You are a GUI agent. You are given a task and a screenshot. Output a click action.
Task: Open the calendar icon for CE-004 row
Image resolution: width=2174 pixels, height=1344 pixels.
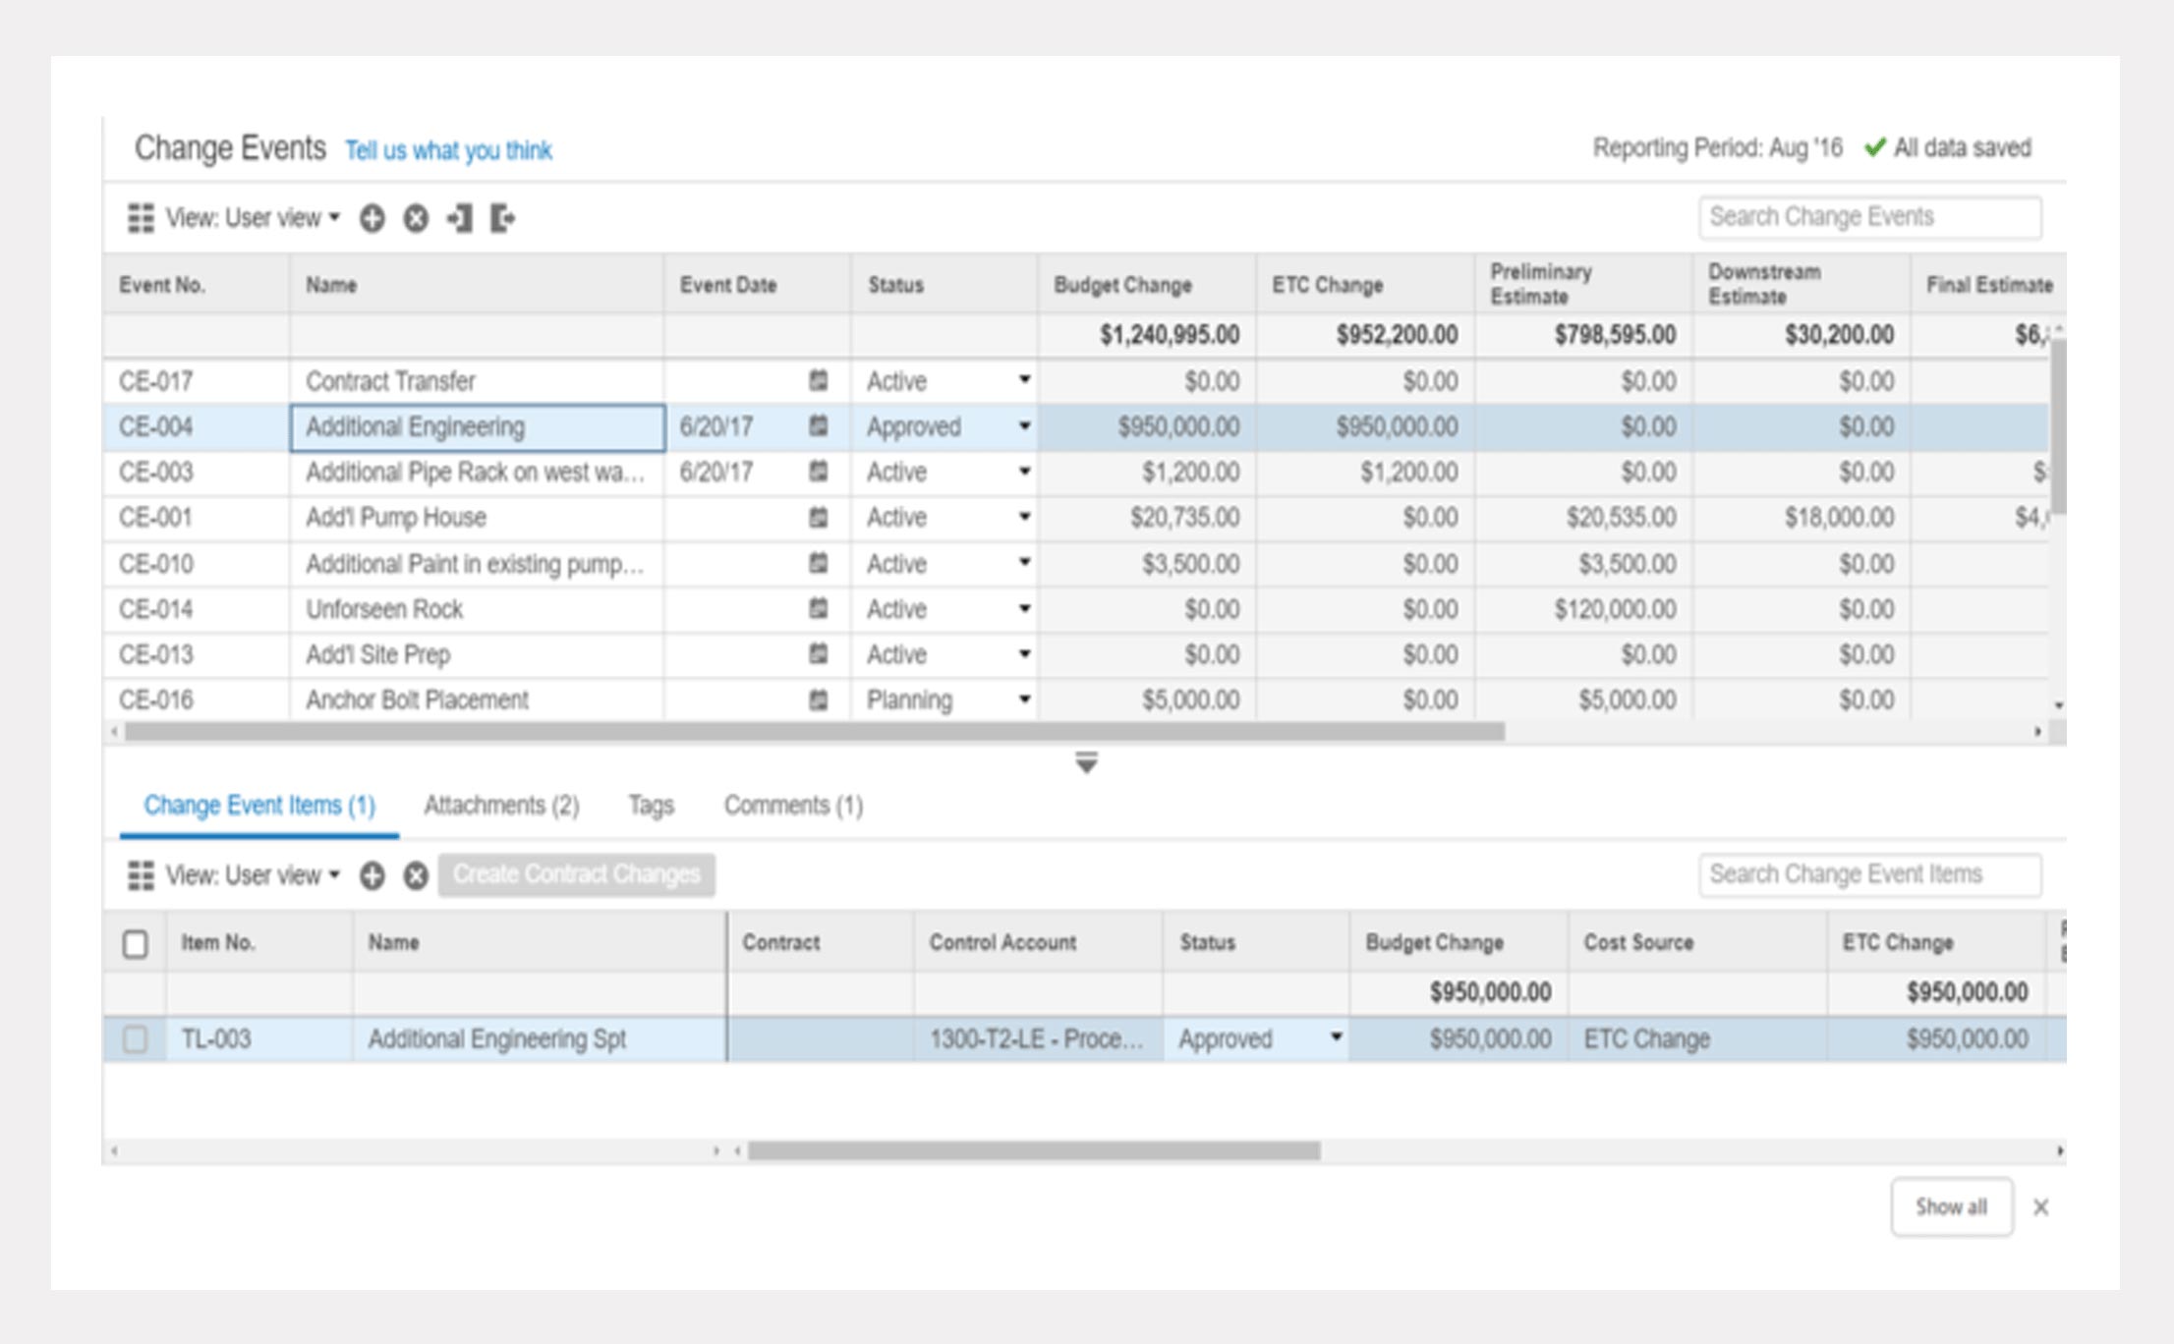(x=817, y=426)
